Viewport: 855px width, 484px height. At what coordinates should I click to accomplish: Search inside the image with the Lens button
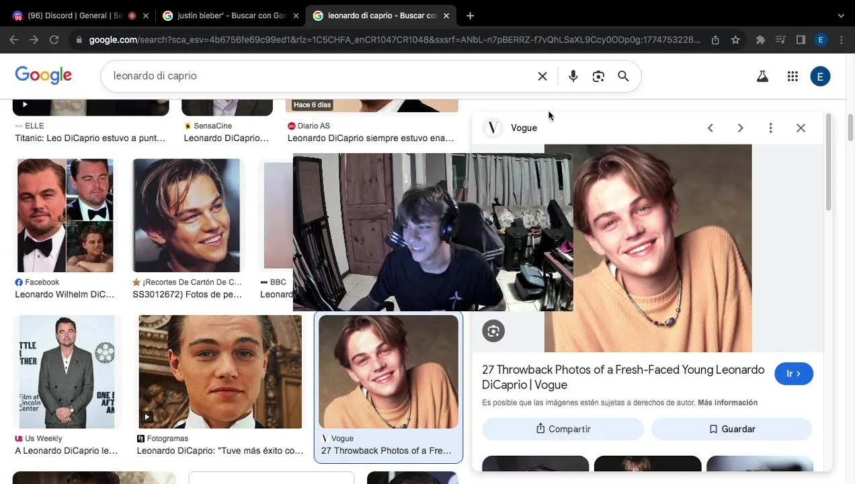coord(493,331)
